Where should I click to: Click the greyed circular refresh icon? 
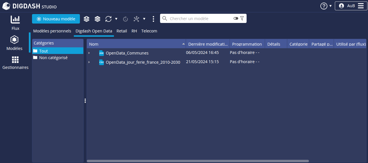point(125,19)
